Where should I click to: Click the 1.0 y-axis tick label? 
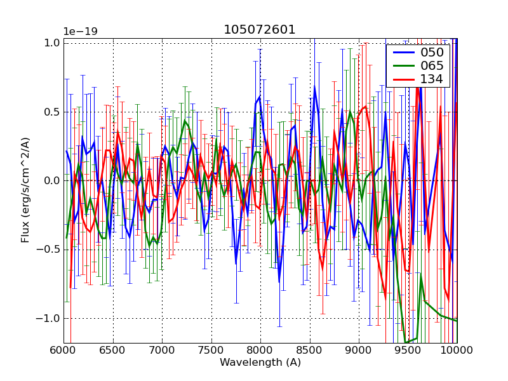click(53, 43)
